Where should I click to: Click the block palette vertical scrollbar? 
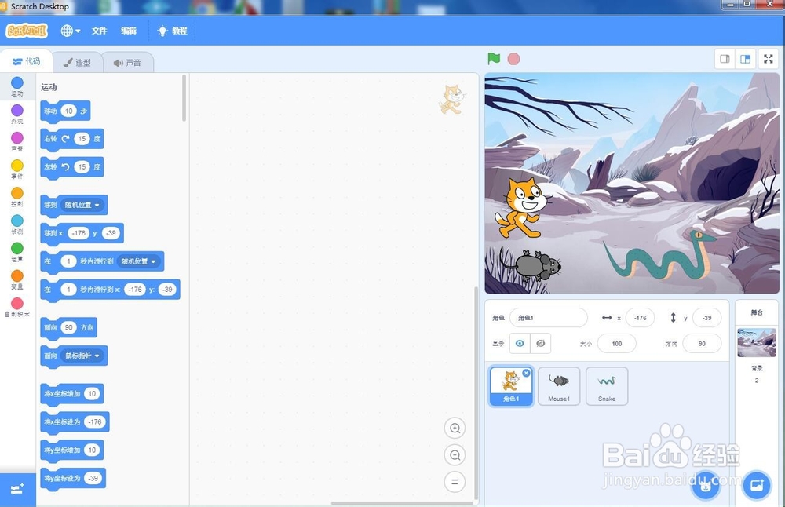click(x=184, y=98)
